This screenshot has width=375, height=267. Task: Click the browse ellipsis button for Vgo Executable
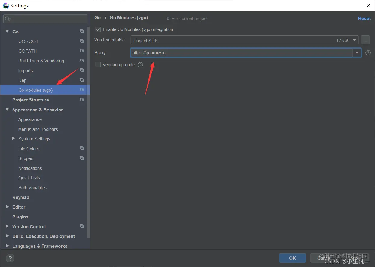coord(365,40)
